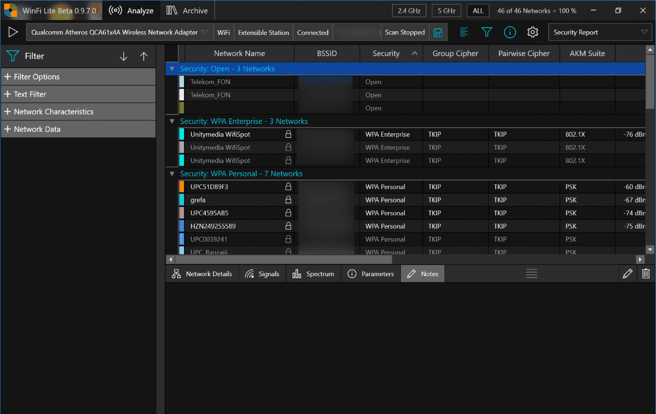Enable the 2.4 GHz band filter
This screenshot has width=656, height=414.
tap(409, 11)
